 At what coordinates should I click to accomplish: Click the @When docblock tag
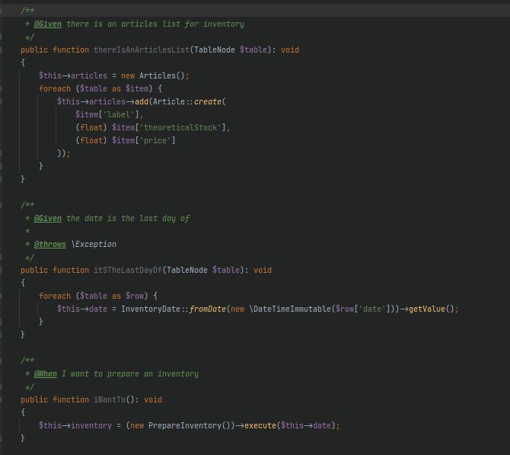[x=45, y=374]
